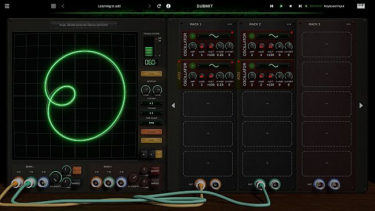375x211 pixels.
Task: Click the SUBMIT button
Action: click(x=204, y=6)
